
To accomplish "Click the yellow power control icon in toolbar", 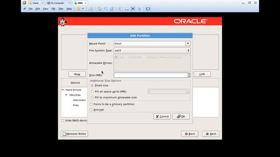I will 79,9.
